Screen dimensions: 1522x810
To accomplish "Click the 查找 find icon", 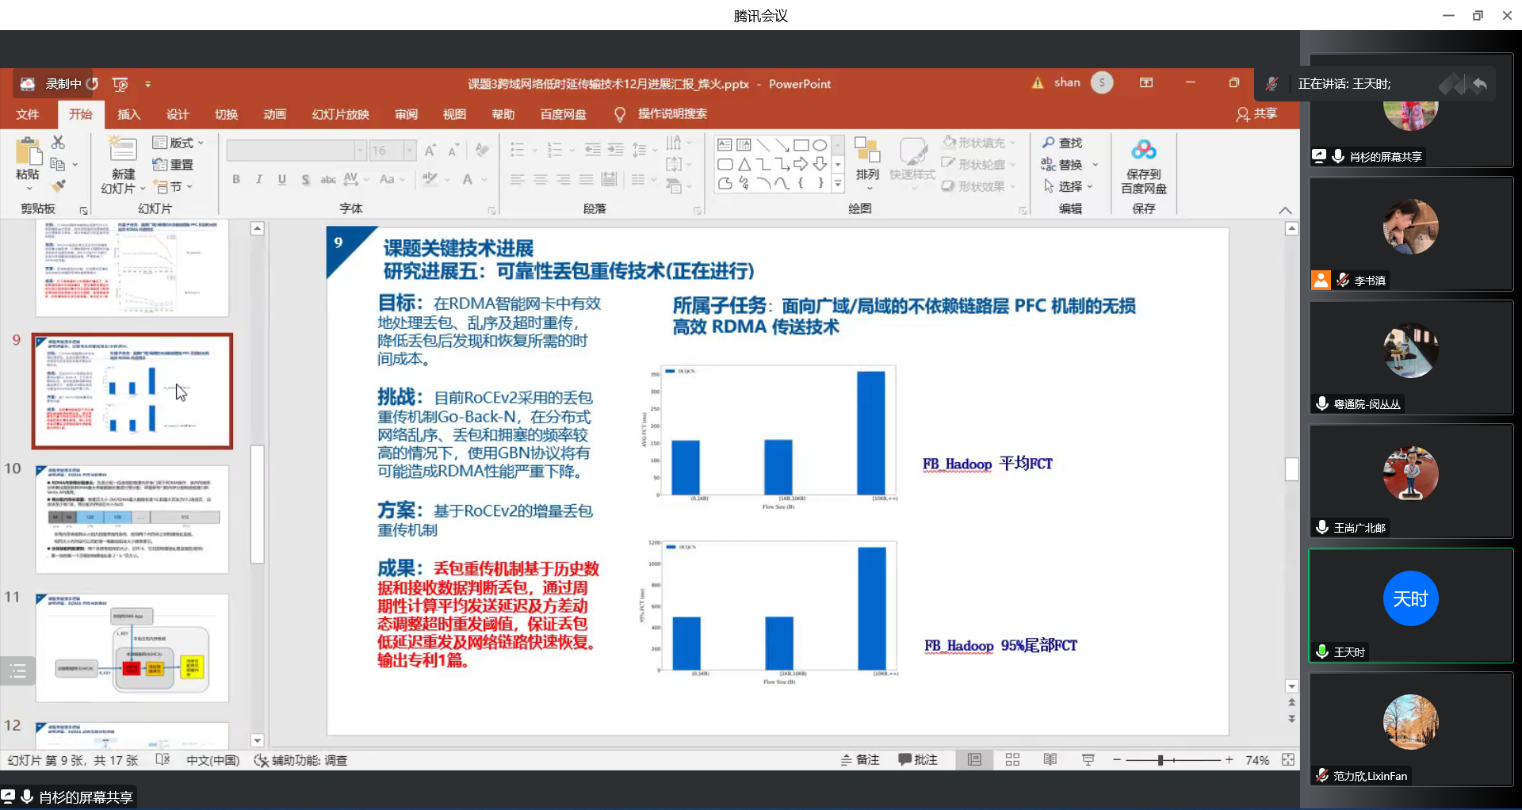I will [1049, 143].
